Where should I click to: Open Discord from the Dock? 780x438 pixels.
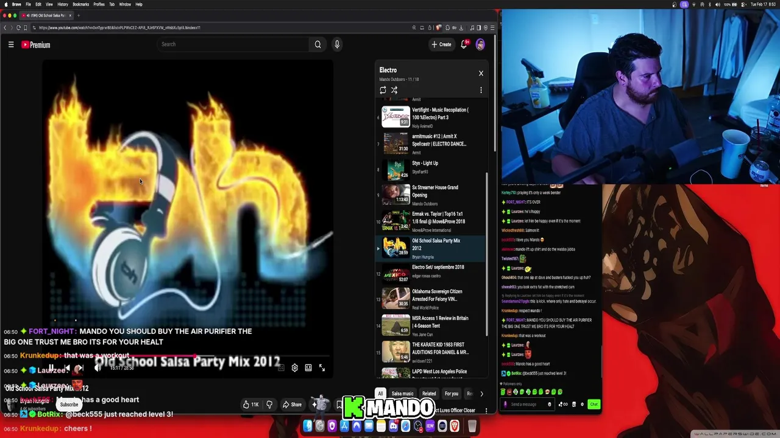click(x=393, y=426)
